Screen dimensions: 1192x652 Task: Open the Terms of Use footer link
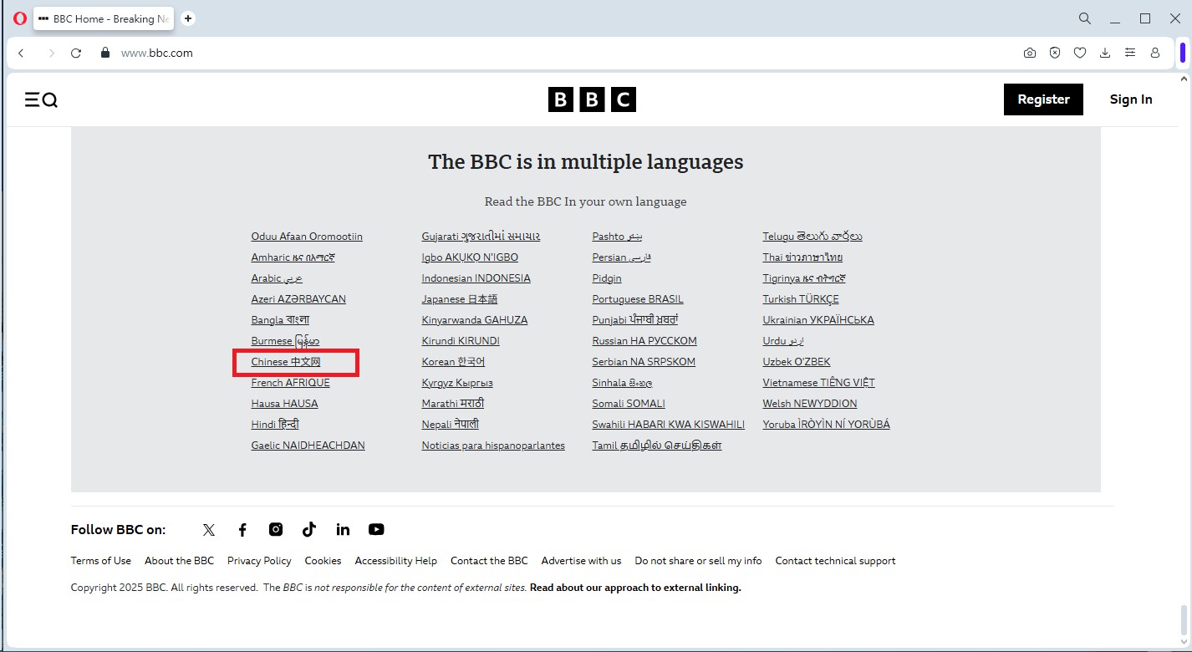101,561
